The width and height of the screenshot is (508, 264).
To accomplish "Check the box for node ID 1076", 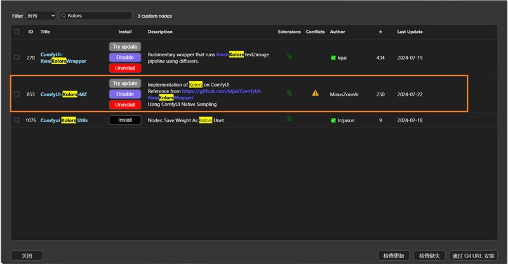I will coord(17,120).
